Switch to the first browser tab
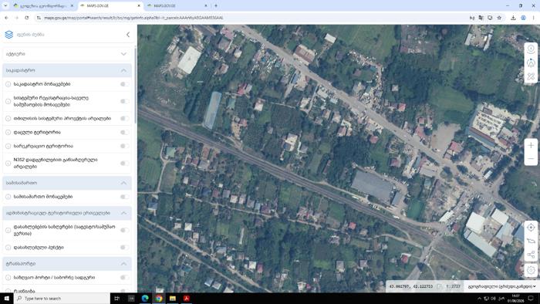The image size is (540, 304). [x=43, y=6]
